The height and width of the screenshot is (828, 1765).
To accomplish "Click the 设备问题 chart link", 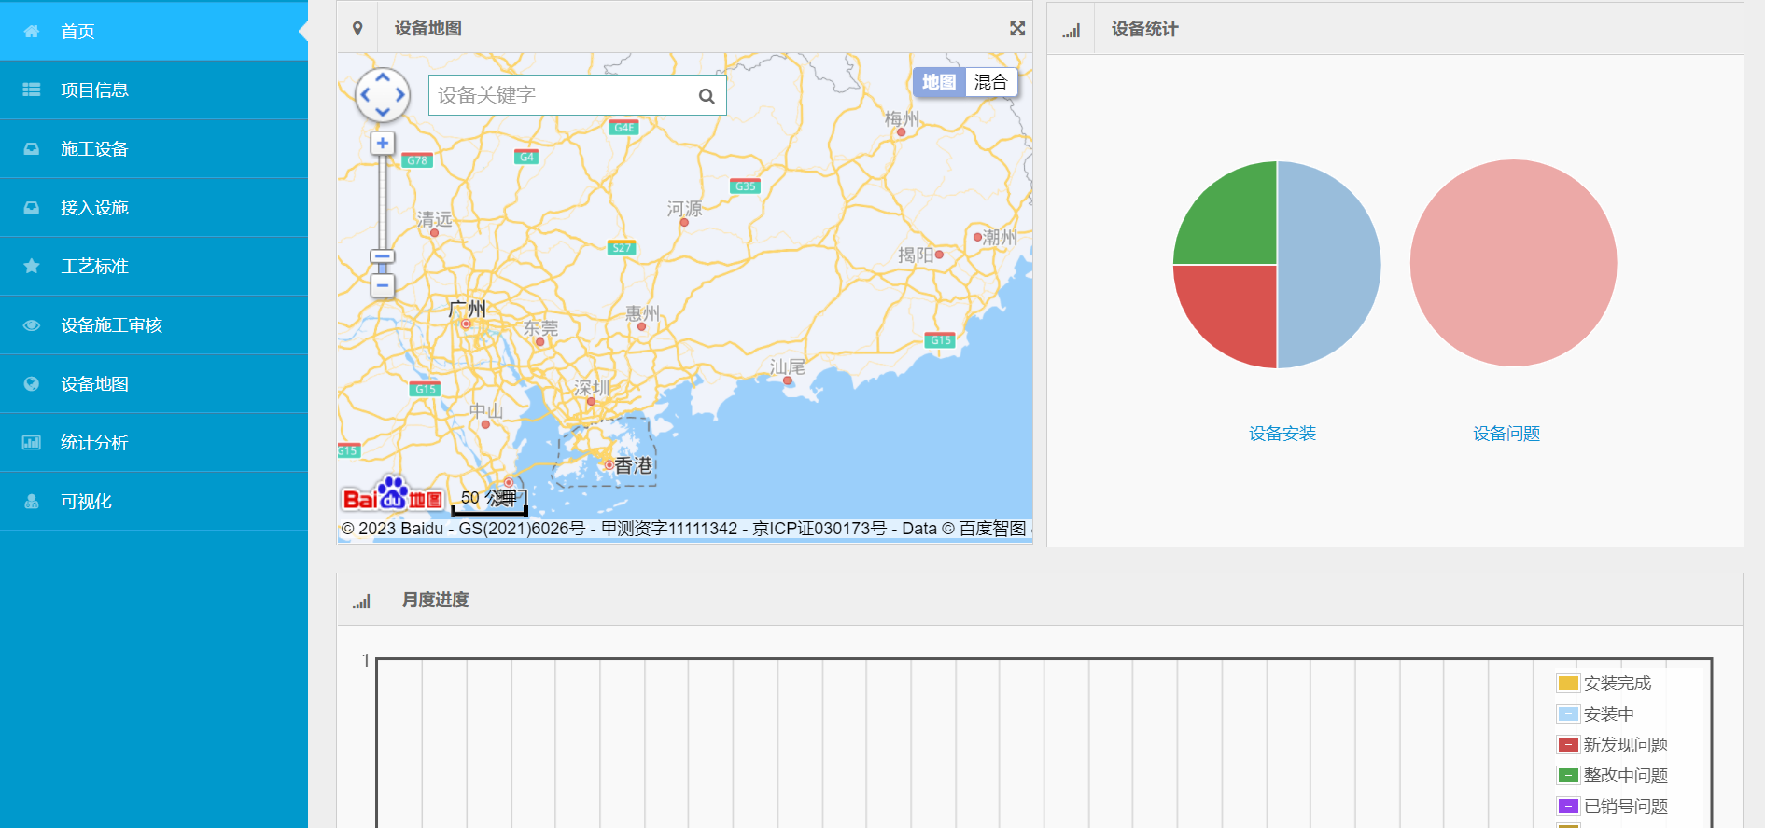I will (1506, 434).
